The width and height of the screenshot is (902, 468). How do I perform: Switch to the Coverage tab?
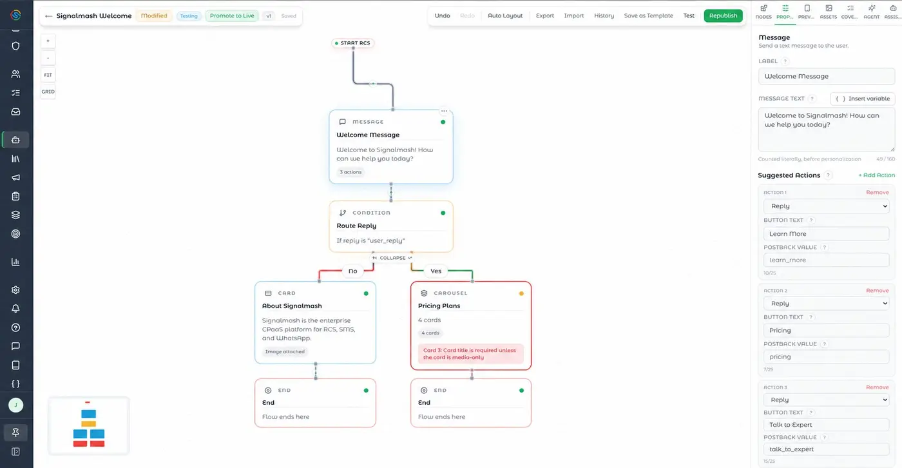coord(850,12)
